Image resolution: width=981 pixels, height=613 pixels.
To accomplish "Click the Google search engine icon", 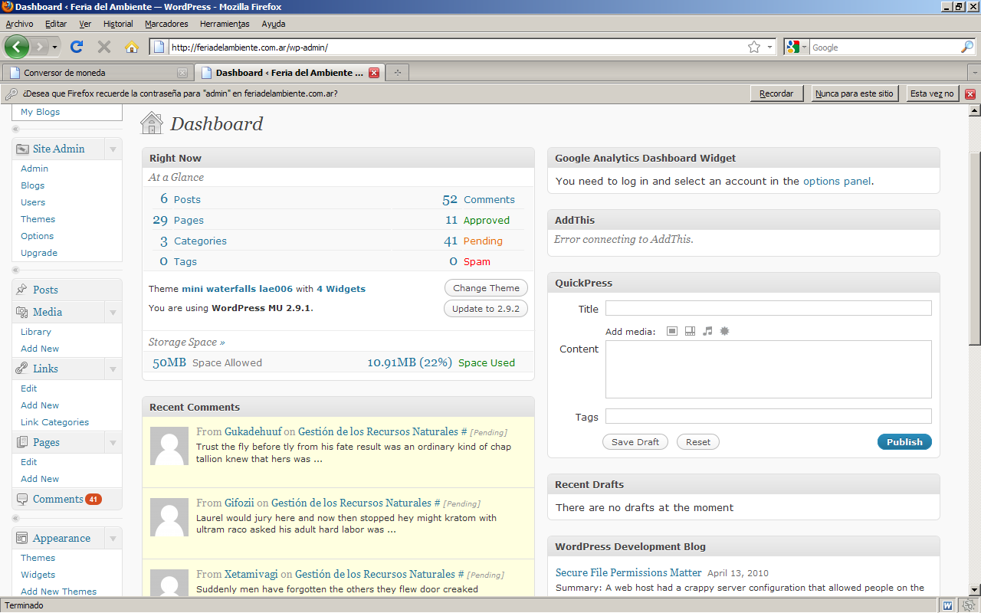I will tap(792, 47).
